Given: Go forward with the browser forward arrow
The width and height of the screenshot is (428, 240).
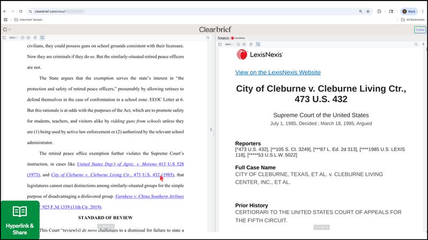Looking at the screenshot, I should (12, 11).
